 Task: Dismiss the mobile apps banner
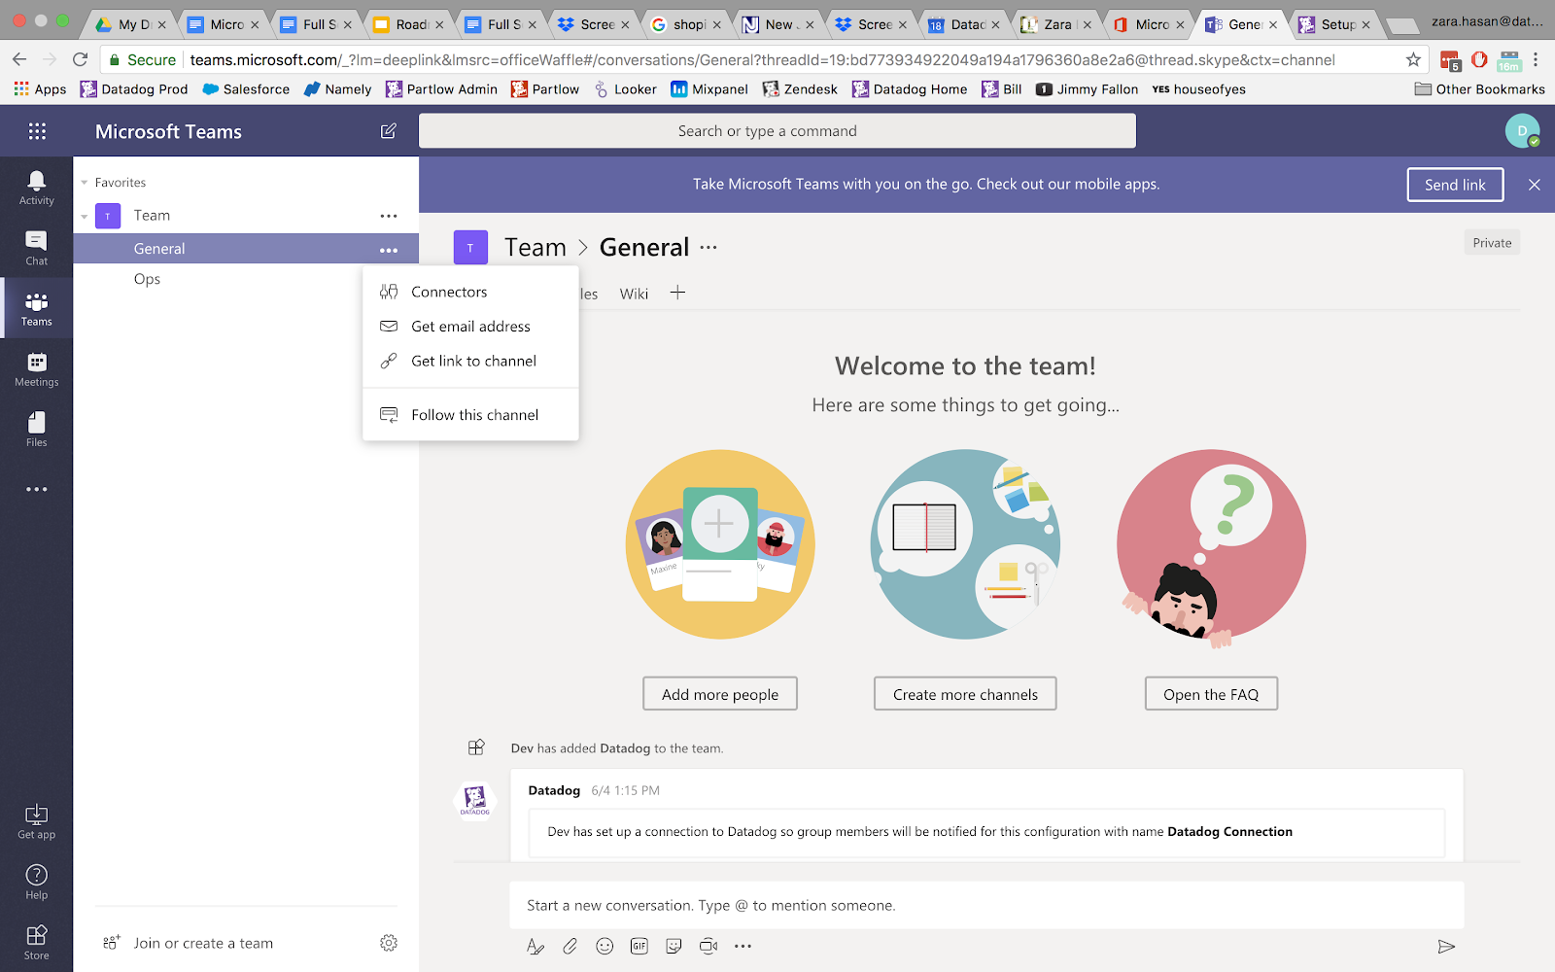tap(1535, 185)
